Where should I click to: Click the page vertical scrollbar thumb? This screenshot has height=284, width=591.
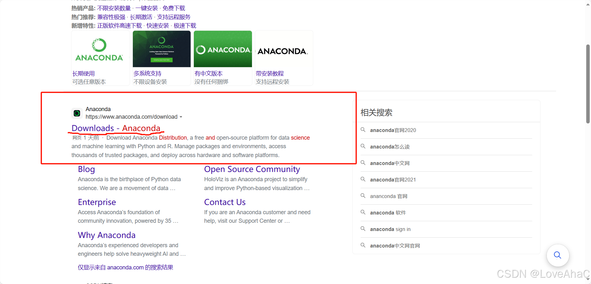pyautogui.click(x=588, y=84)
